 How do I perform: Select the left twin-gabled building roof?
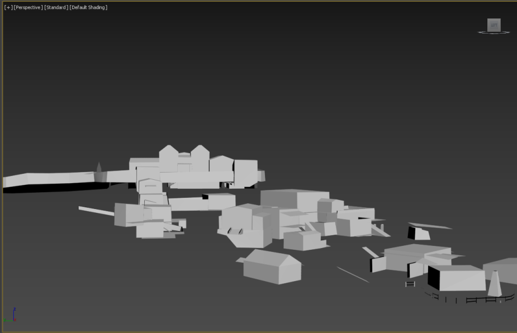click(169, 158)
